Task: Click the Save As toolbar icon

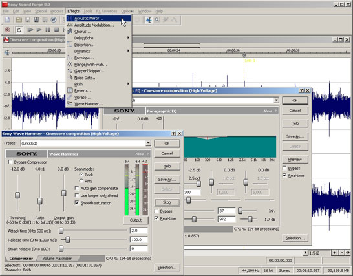Action: click(36, 20)
